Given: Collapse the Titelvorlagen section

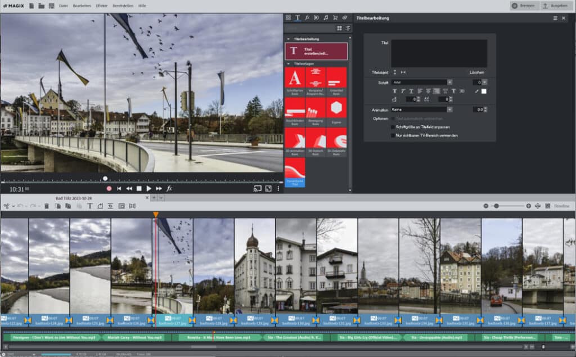Looking at the screenshot, I should click(289, 64).
